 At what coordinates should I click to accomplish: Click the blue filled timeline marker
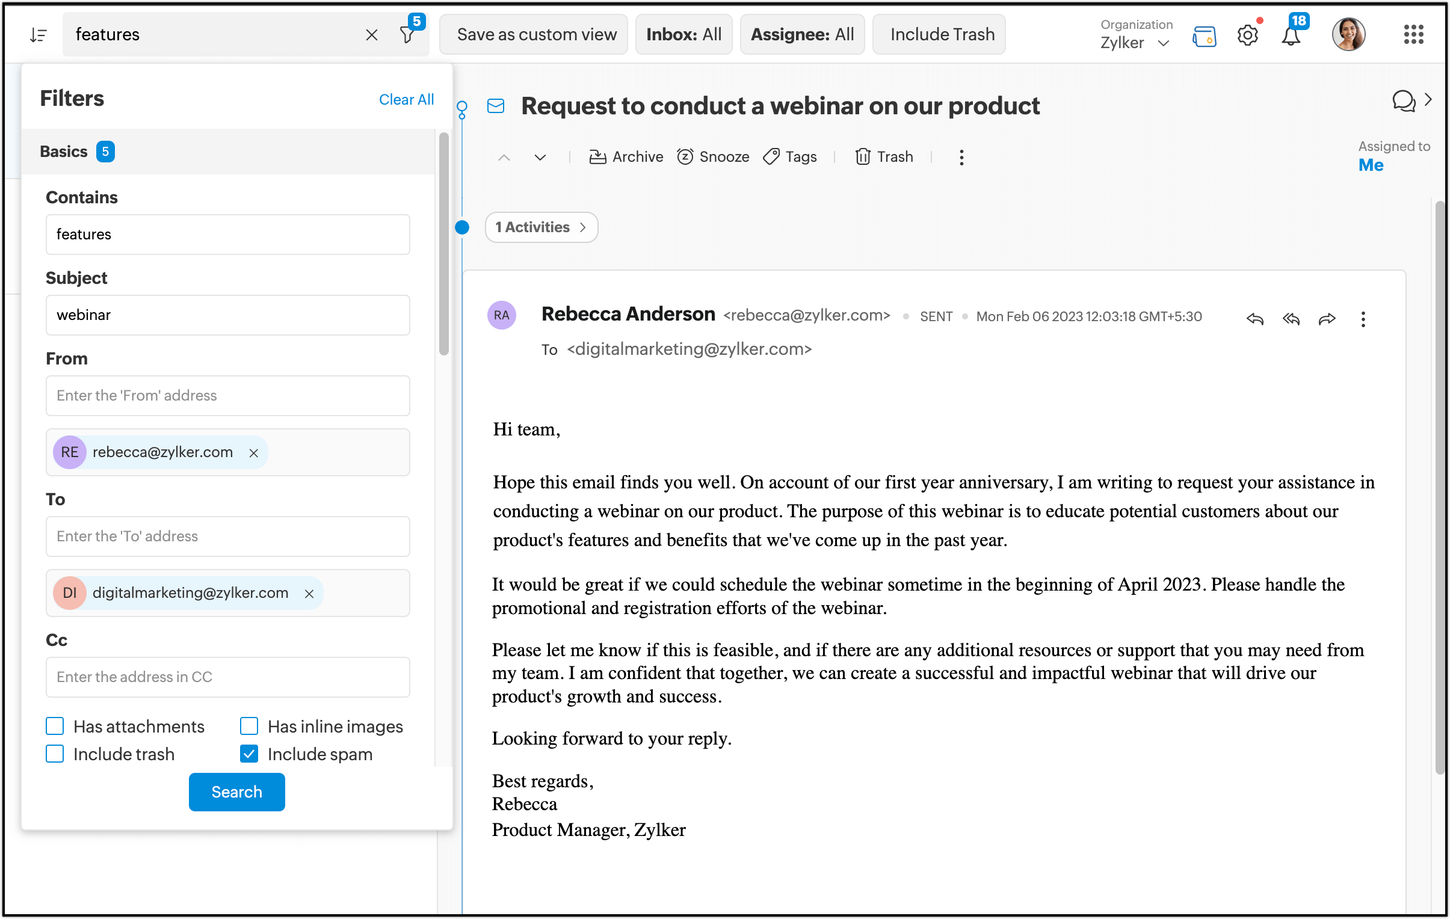(462, 227)
